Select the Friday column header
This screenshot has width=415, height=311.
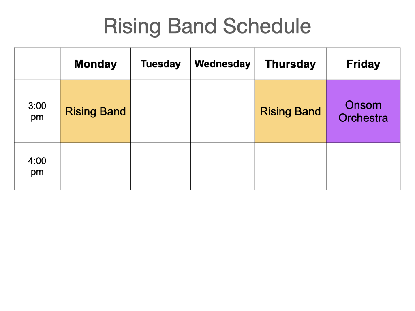[363, 64]
